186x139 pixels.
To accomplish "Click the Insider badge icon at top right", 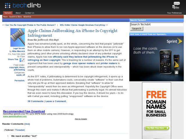I will click(x=176, y=5).
